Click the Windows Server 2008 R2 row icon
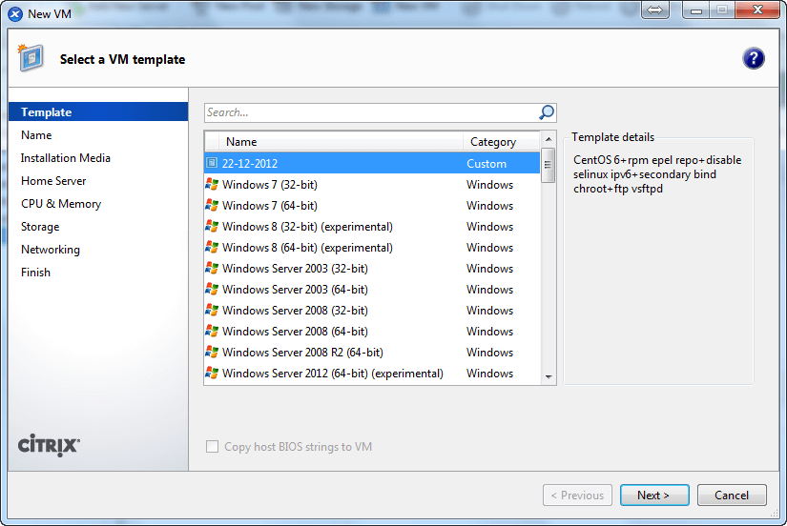The image size is (787, 526). click(212, 353)
